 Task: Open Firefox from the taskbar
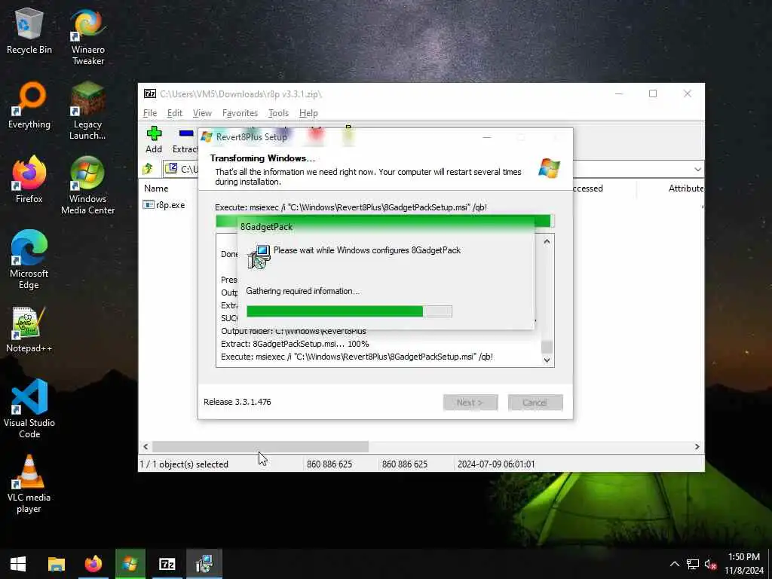click(93, 564)
